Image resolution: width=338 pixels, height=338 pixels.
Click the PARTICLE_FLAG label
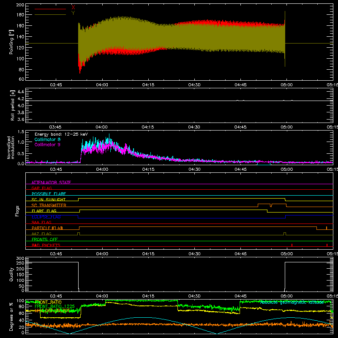47,228
